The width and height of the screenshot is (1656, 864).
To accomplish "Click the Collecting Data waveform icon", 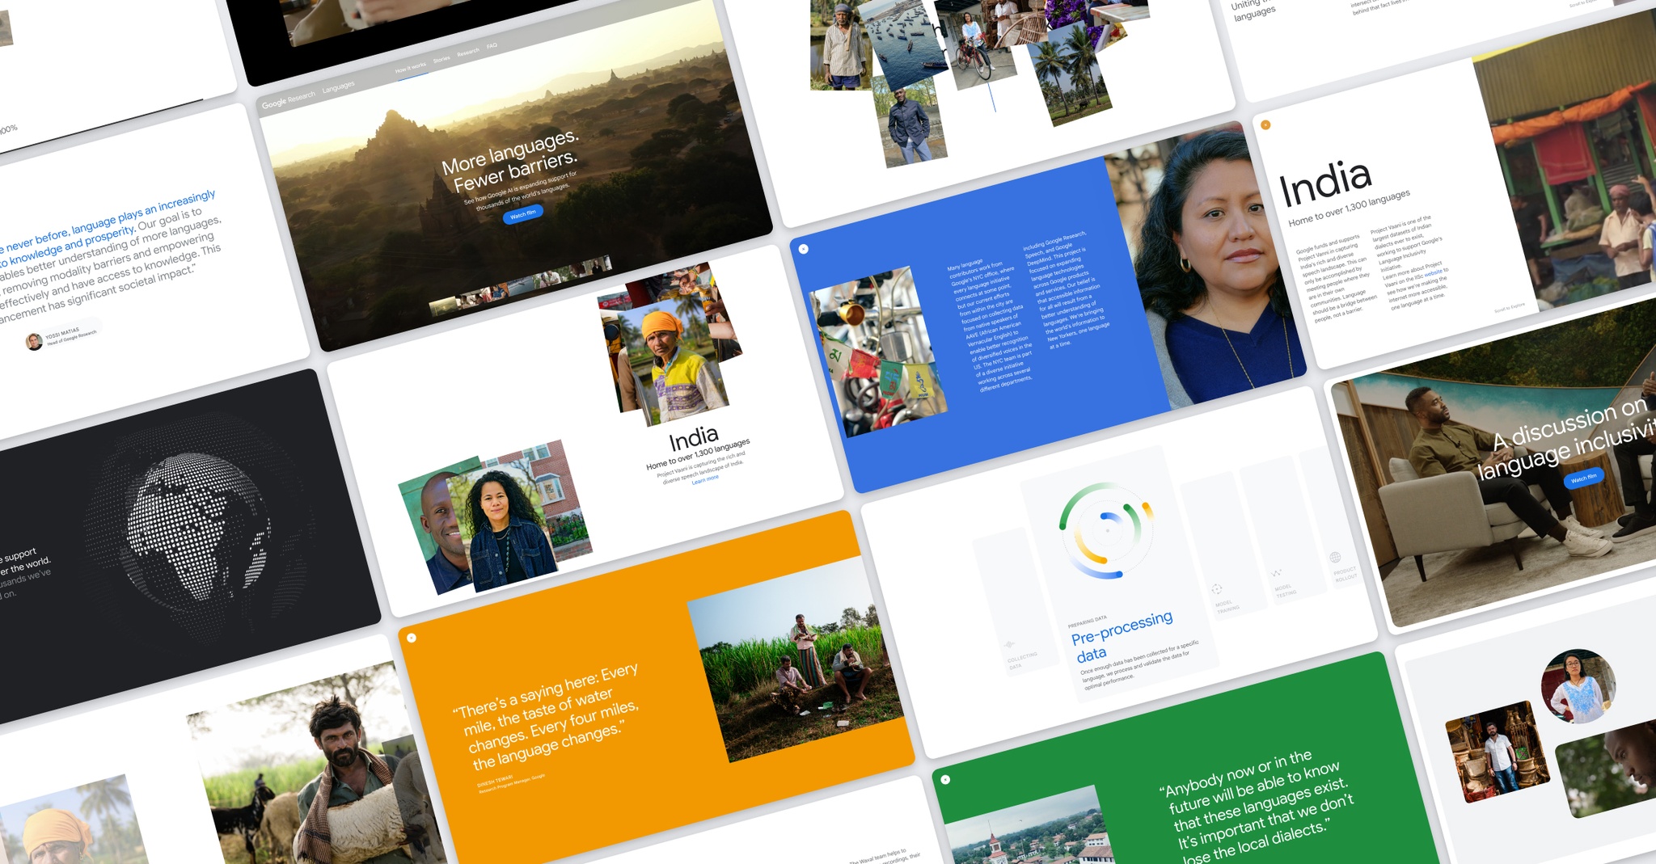I will (x=1009, y=644).
